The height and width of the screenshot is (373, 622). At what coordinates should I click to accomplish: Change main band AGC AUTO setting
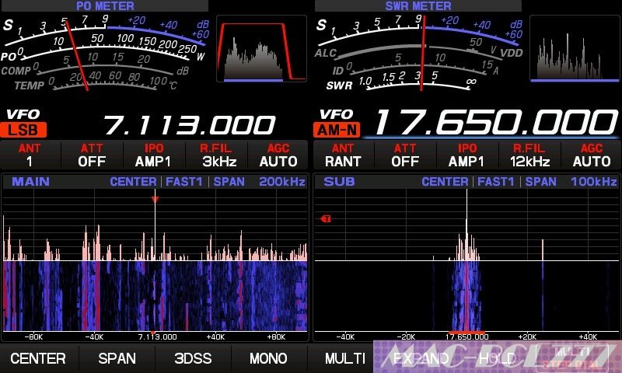click(278, 155)
